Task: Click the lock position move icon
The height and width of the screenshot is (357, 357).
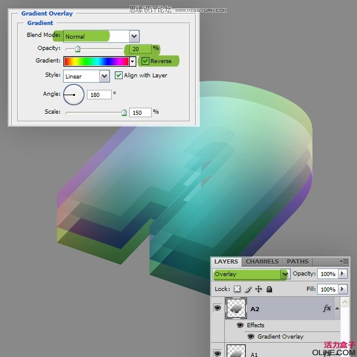Action: [x=259, y=289]
